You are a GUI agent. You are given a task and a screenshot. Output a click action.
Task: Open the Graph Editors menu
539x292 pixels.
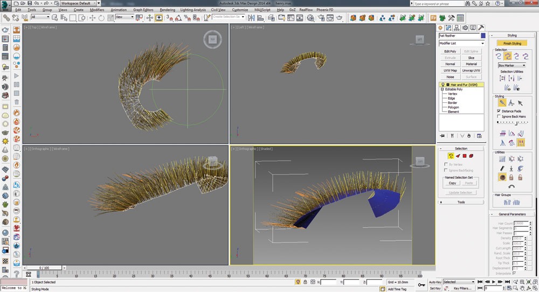point(143,10)
